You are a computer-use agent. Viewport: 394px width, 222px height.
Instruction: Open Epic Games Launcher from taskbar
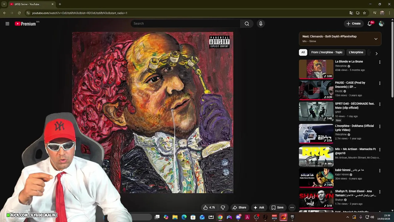pyautogui.click(x=292, y=217)
